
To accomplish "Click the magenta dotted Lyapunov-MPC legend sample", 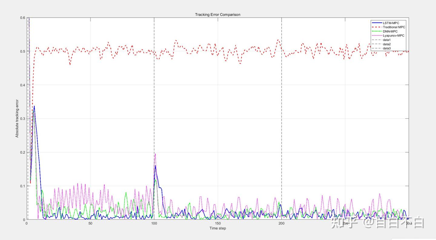I will point(377,36).
